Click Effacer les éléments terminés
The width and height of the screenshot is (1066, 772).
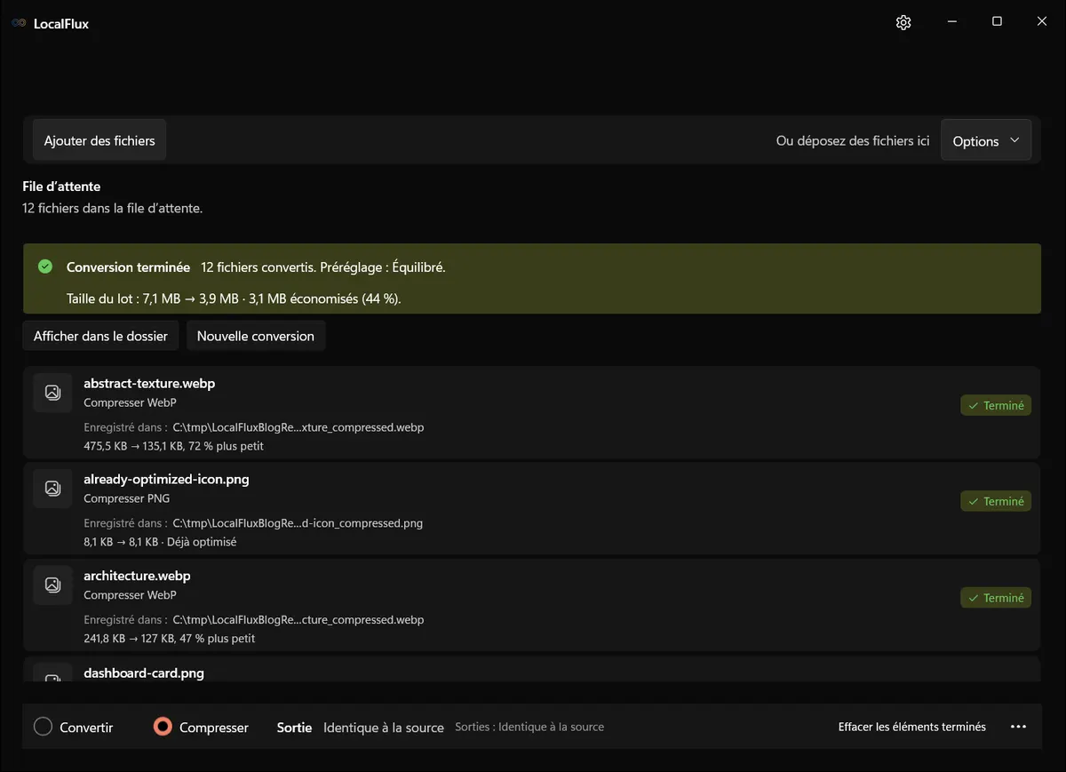click(912, 727)
